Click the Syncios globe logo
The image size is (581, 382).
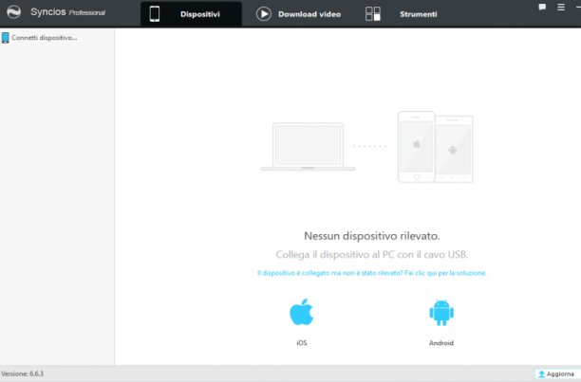tap(14, 12)
